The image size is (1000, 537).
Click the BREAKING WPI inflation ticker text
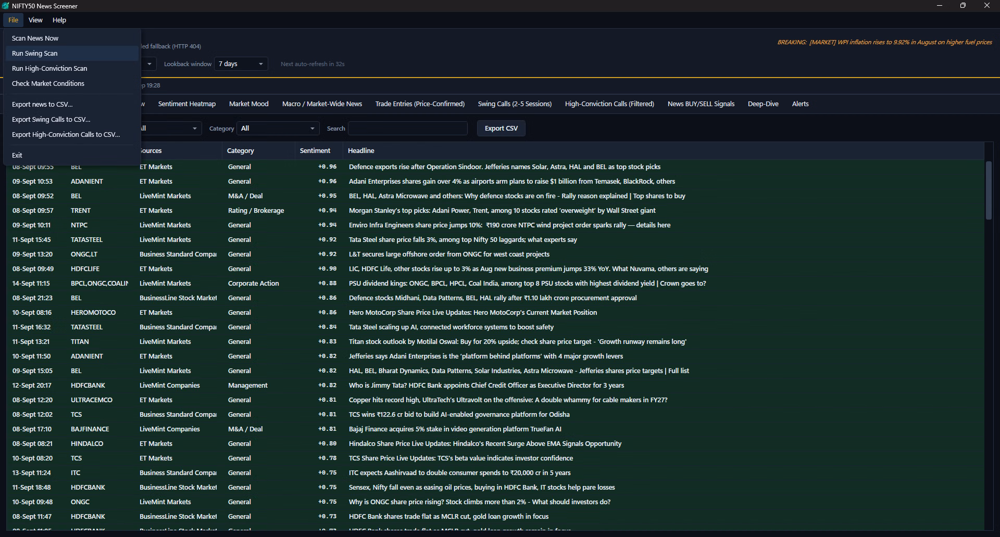pos(884,42)
